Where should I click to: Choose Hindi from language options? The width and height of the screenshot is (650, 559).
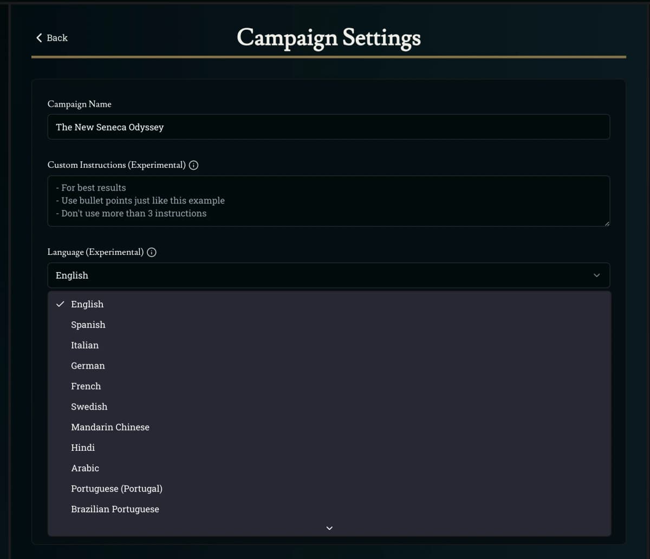pos(83,448)
